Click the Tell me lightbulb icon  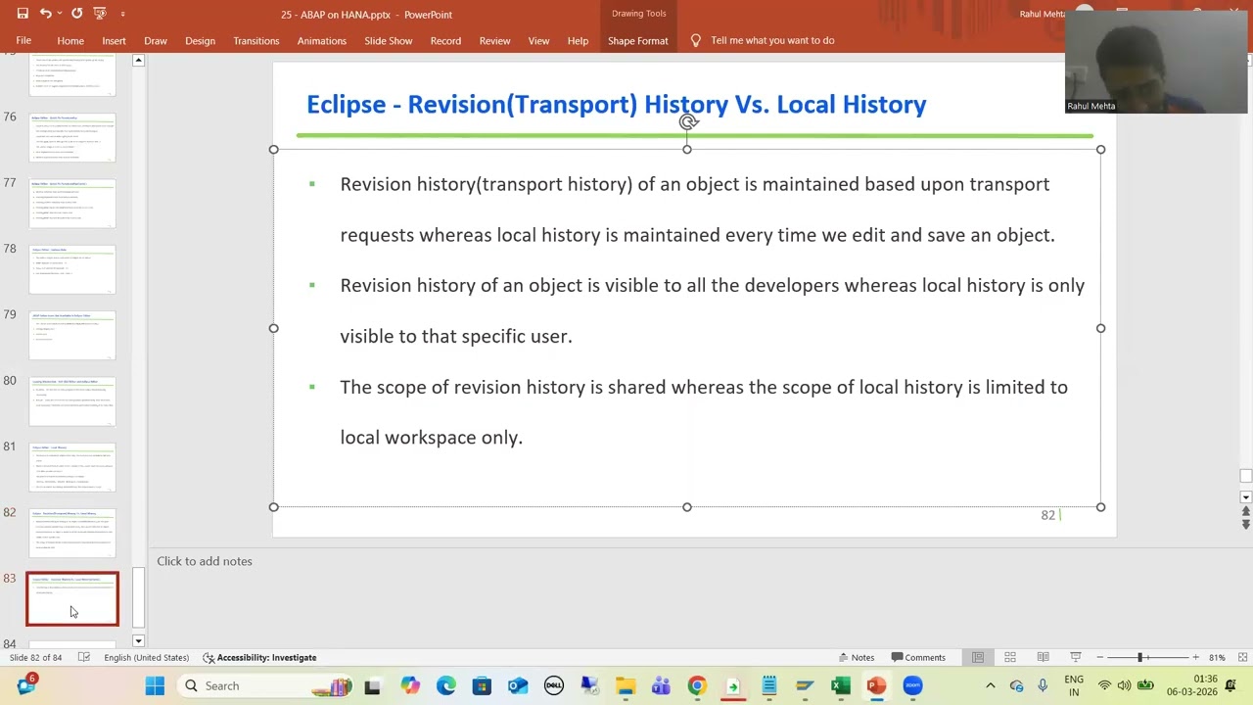pyautogui.click(x=696, y=40)
